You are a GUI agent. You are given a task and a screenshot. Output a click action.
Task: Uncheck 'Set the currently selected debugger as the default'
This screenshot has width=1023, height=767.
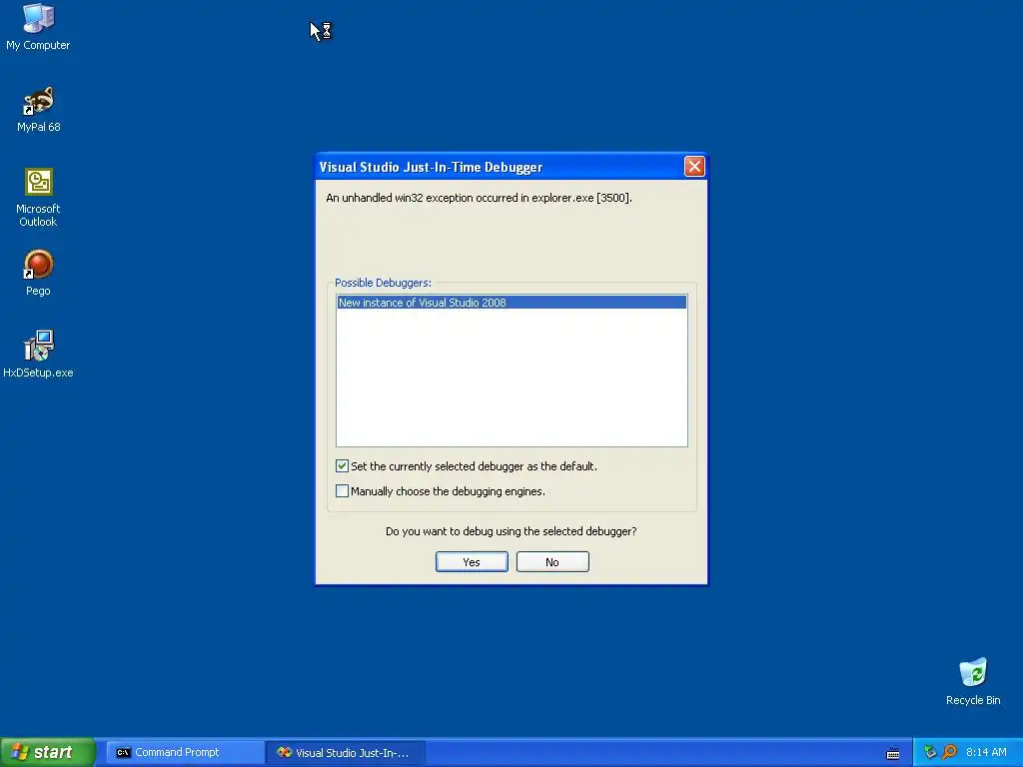click(342, 465)
